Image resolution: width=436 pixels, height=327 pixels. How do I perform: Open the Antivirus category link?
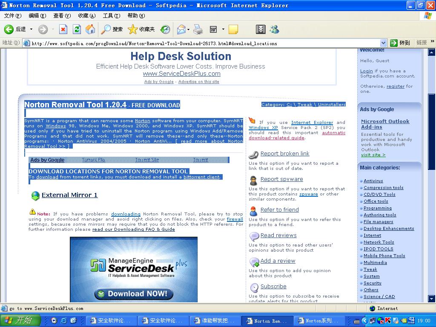[x=373, y=181]
